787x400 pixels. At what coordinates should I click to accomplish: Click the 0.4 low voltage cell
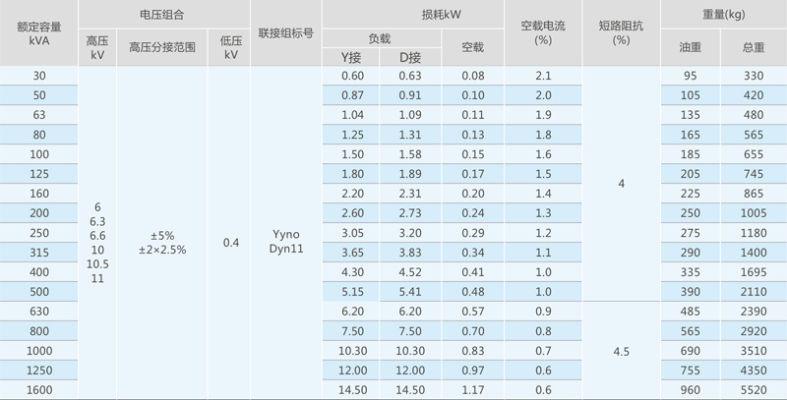tap(230, 242)
